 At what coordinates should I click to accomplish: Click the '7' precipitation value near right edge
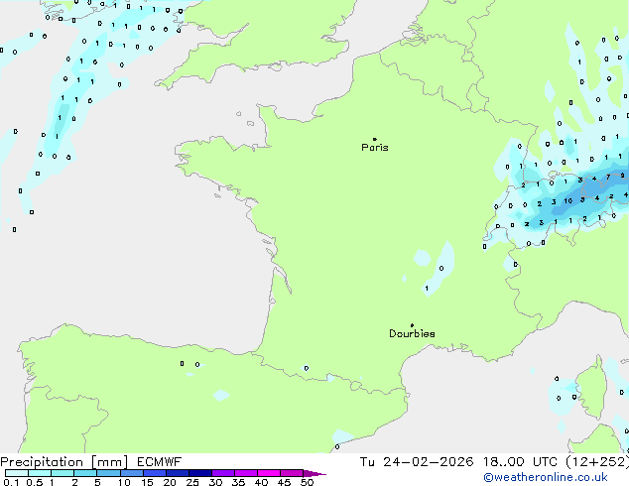click(x=608, y=177)
